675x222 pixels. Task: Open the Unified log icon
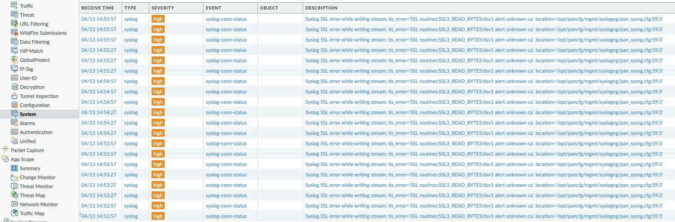pyautogui.click(x=14, y=141)
